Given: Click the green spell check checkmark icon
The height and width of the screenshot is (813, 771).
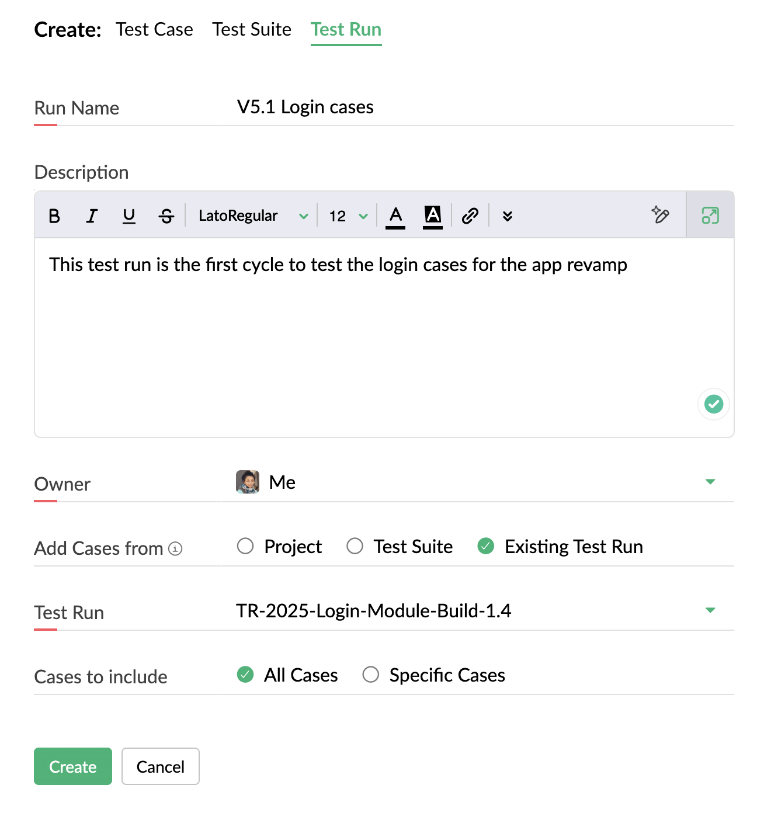Looking at the screenshot, I should pos(714,404).
